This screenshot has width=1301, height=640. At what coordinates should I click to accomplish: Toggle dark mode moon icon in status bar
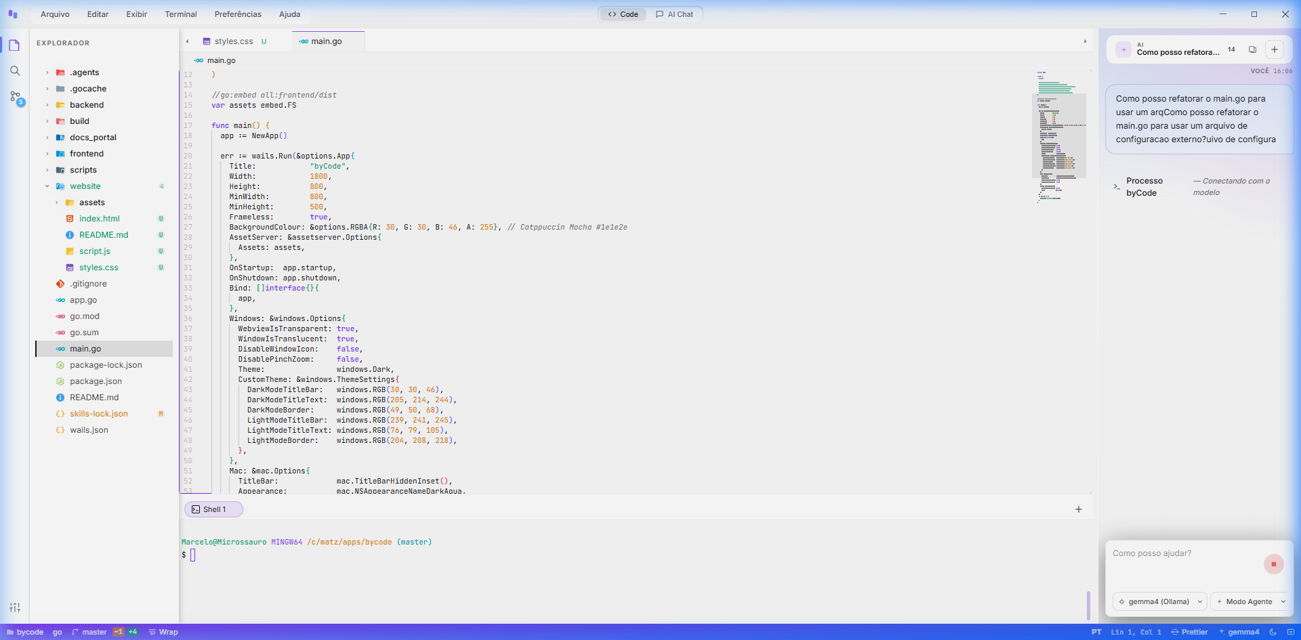[1273, 632]
